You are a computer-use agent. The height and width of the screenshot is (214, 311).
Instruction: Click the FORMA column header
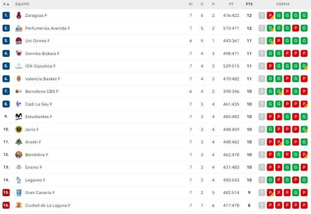(x=282, y=4)
